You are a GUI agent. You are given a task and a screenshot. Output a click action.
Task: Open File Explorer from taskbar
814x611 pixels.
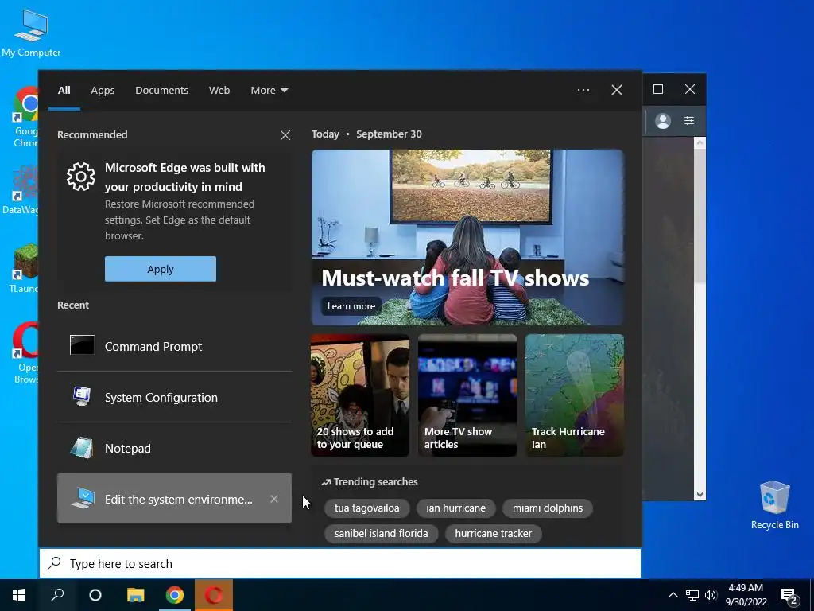pyautogui.click(x=135, y=595)
